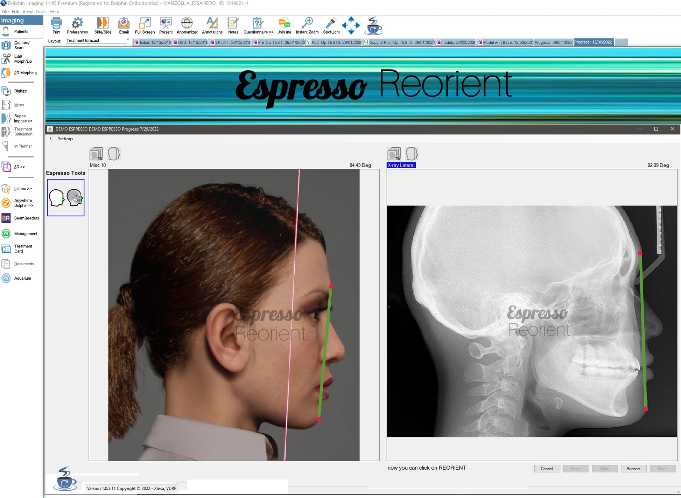The height and width of the screenshot is (498, 681).
Task: Click the blue arrows pan icon
Action: click(351, 25)
